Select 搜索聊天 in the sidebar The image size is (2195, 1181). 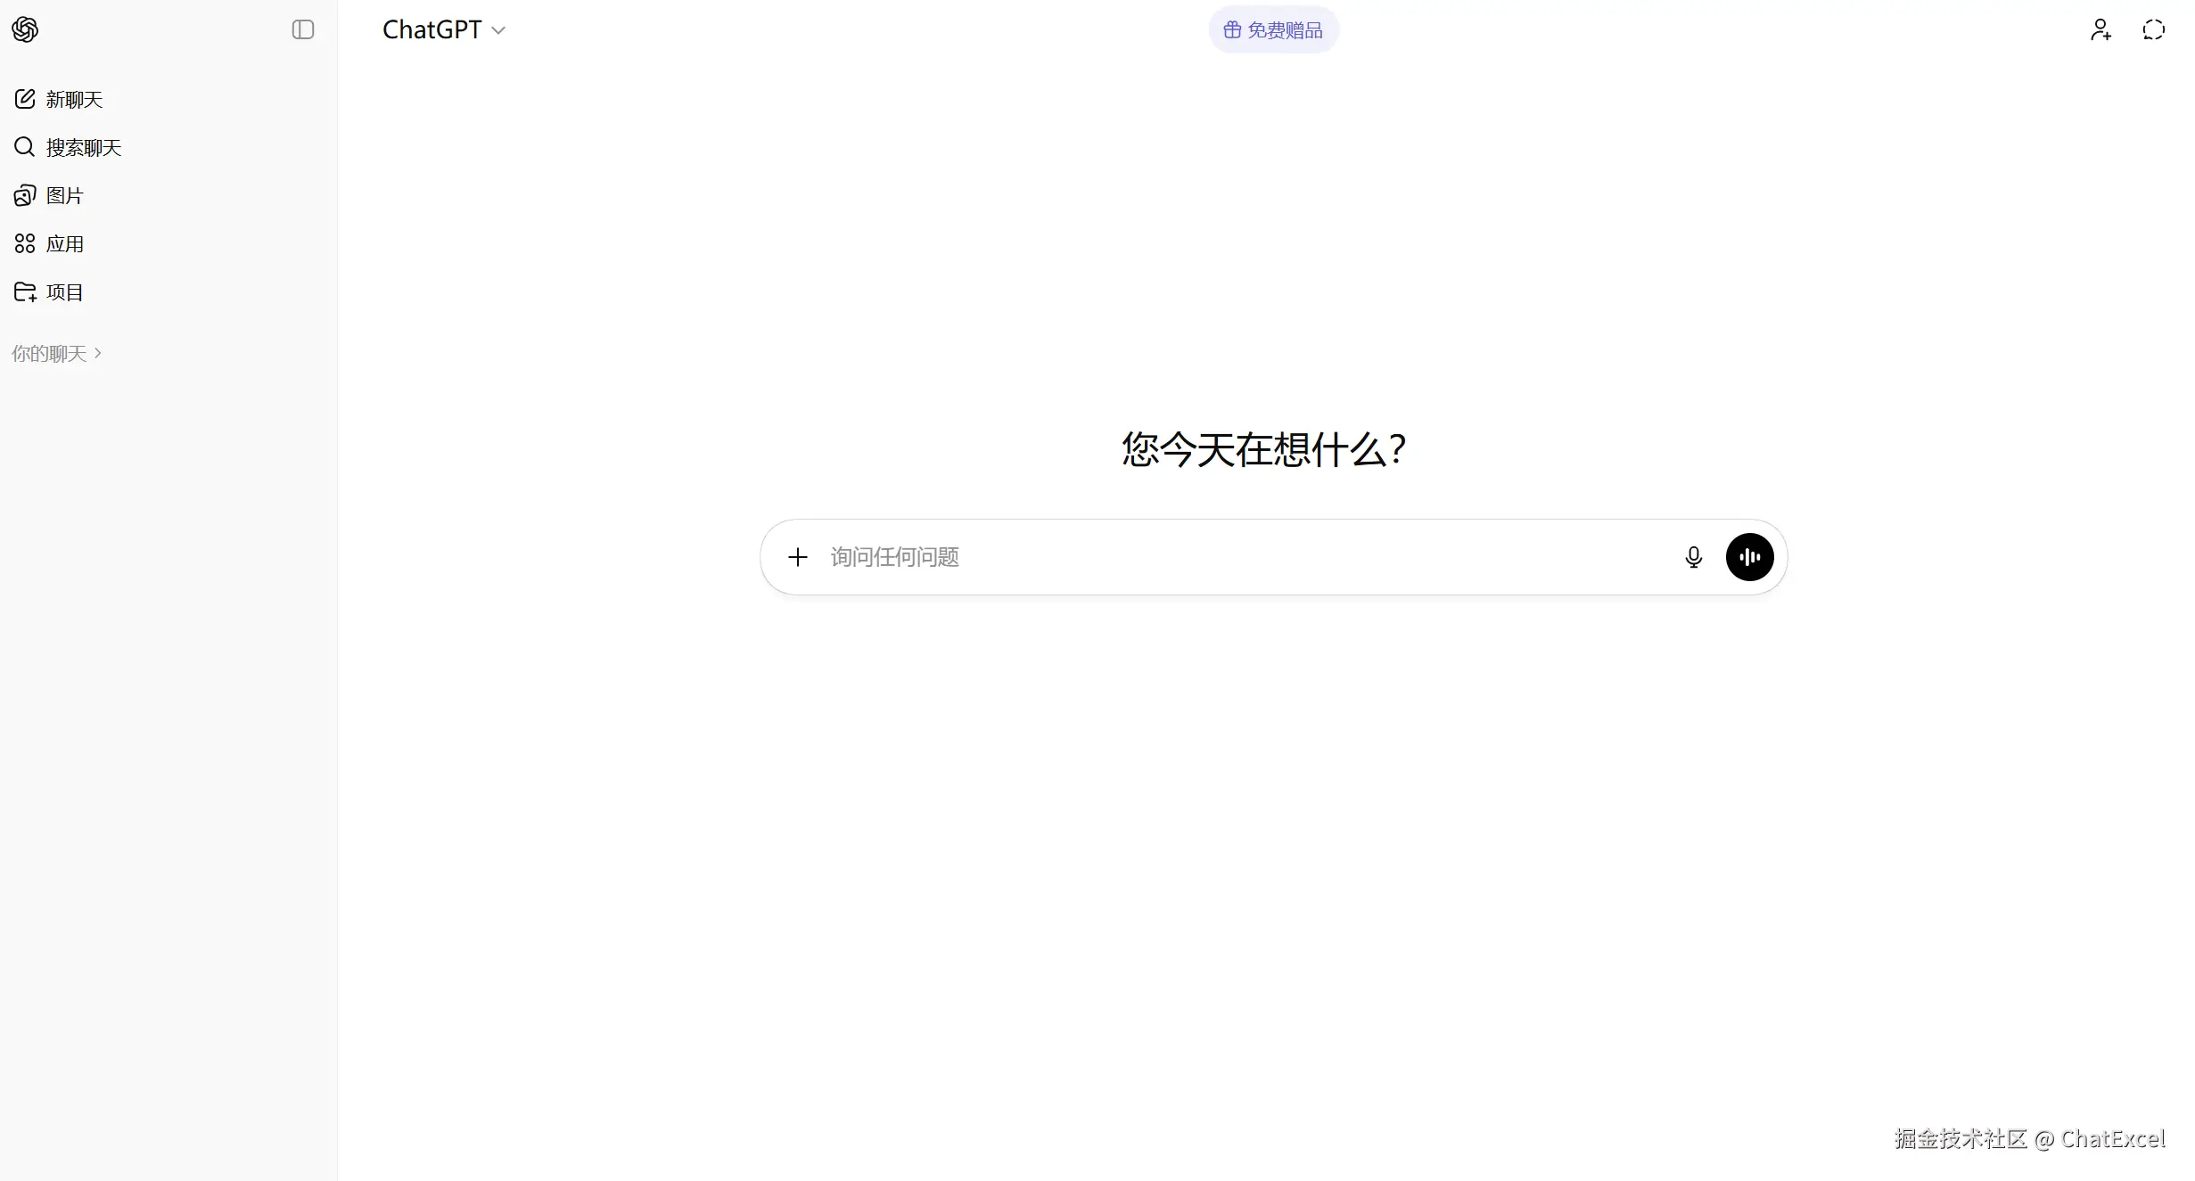[84, 147]
